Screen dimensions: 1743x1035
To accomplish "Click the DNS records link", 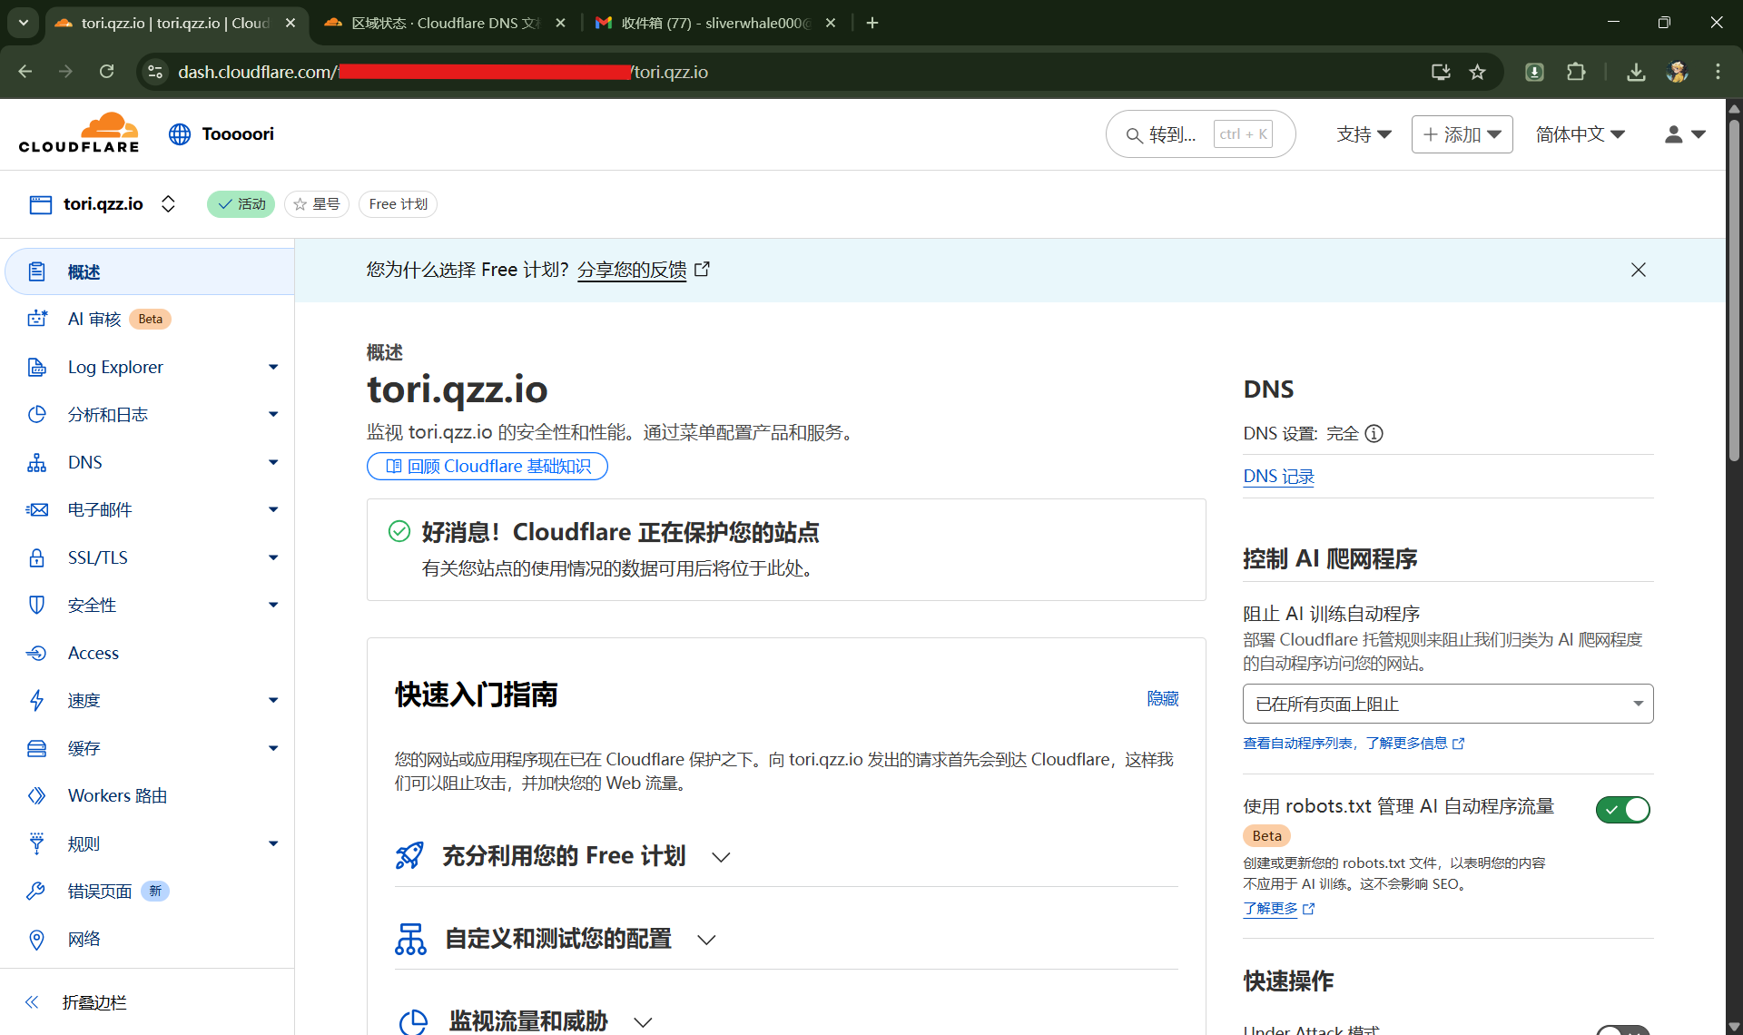I will pos(1278,477).
